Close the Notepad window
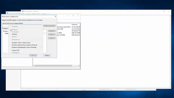The image size is (174, 98). tap(169, 11)
